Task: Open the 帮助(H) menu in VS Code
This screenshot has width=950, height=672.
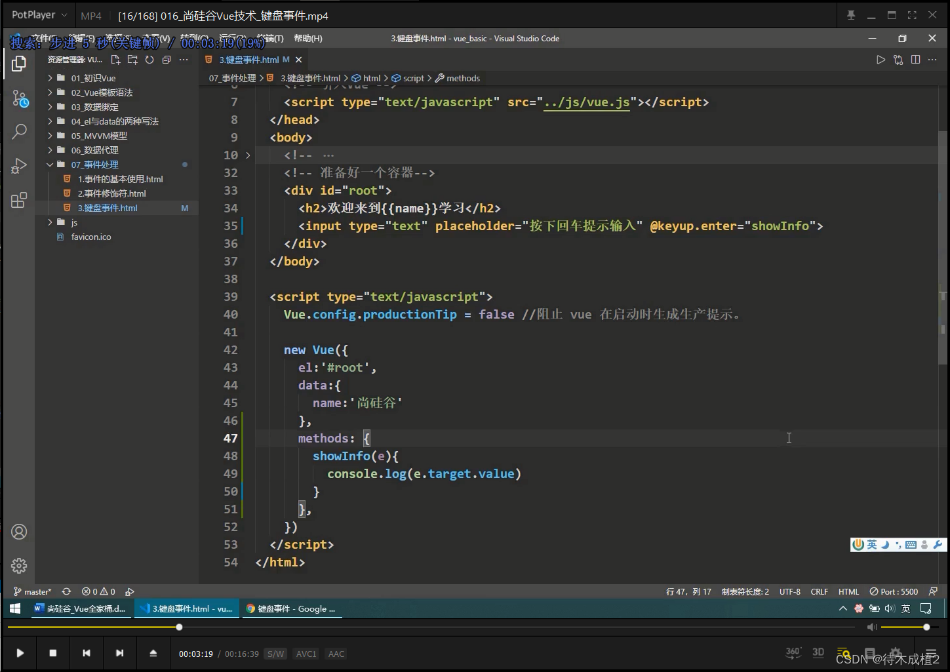Action: coord(308,39)
